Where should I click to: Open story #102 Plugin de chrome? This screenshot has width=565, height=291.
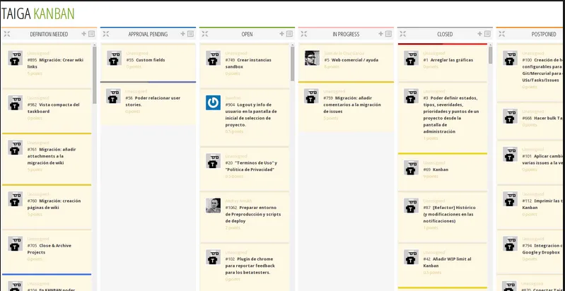[250, 266]
